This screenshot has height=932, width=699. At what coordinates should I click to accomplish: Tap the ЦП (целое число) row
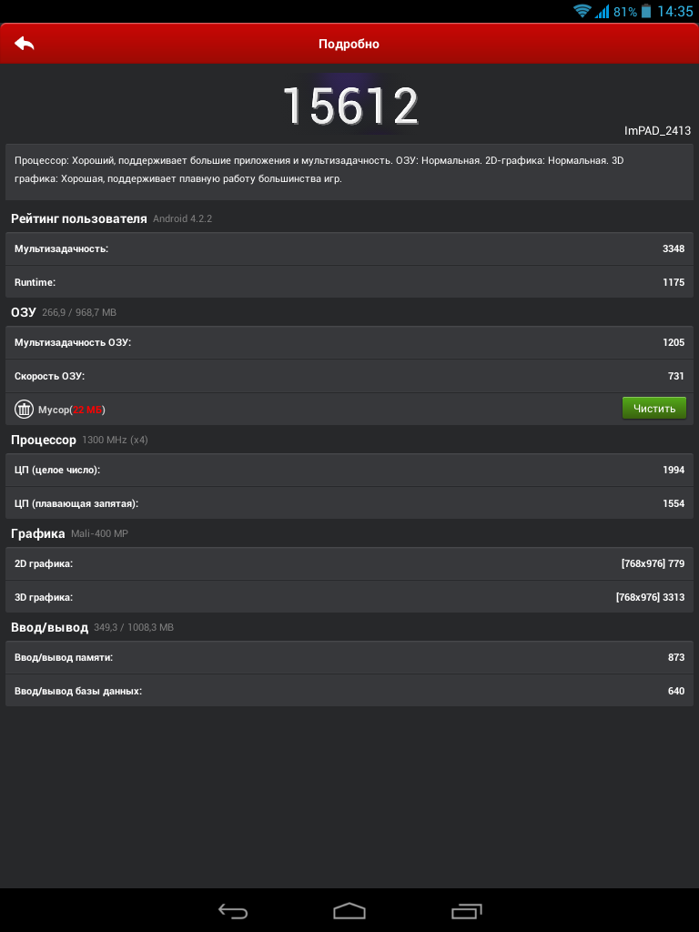349,470
